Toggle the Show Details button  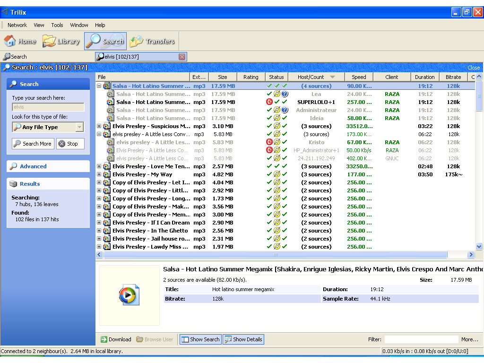(x=243, y=339)
